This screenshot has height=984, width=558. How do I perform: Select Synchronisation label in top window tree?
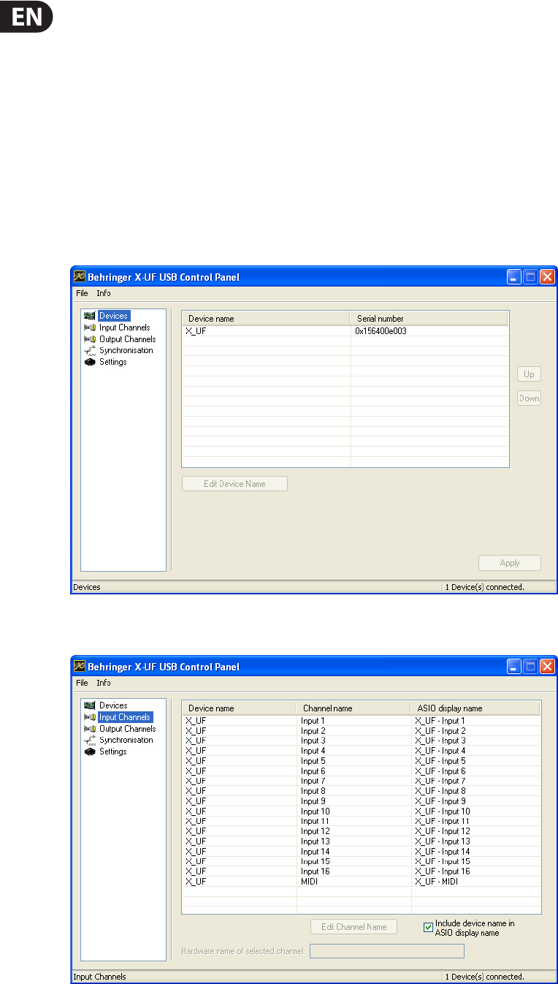[x=126, y=350]
